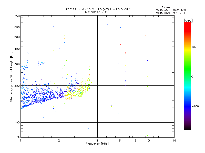Click the x-axis tick label '8'
This screenshot has width=205, height=153.
pyautogui.click(x=136, y=141)
